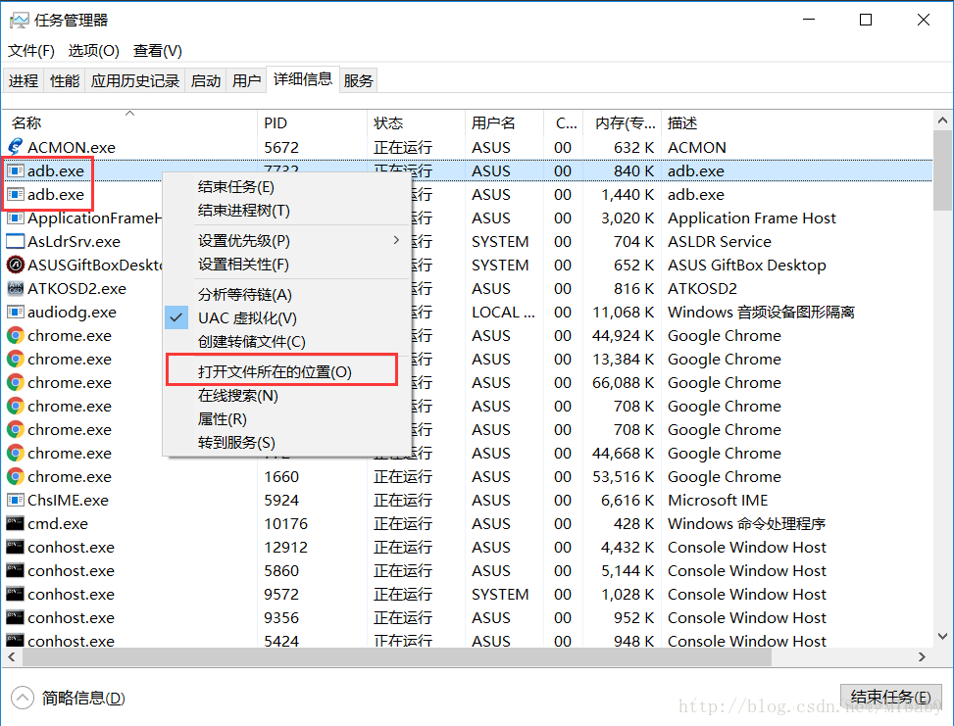Select the 'Microsoft IME' description cell
The image size is (954, 726).
[718, 500]
